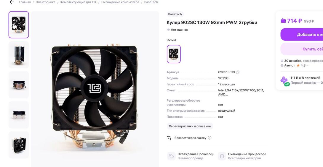
Task: Select the last angled cooler thumbnail
Action: [19, 145]
